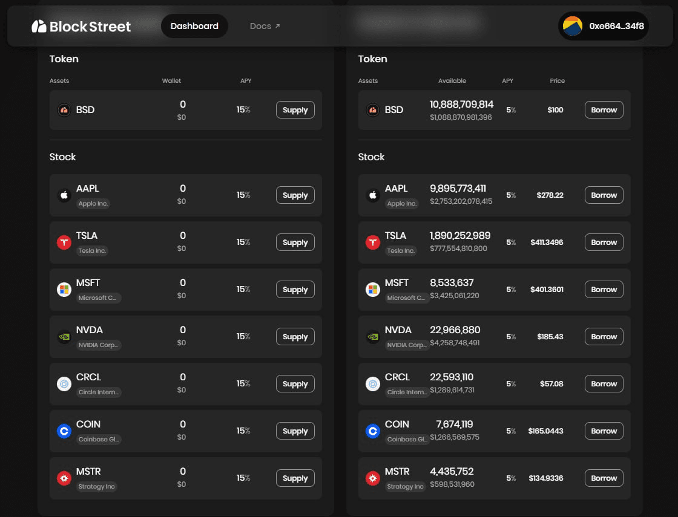Viewport: 678px width, 517px height.
Task: Borrow NVDA stock
Action: coord(604,336)
